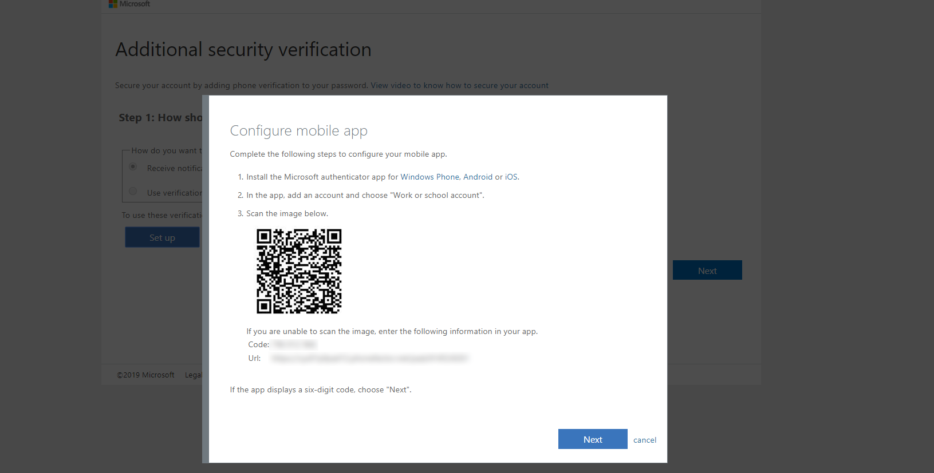Open the Windows Phone app link
934x473 pixels.
point(429,177)
